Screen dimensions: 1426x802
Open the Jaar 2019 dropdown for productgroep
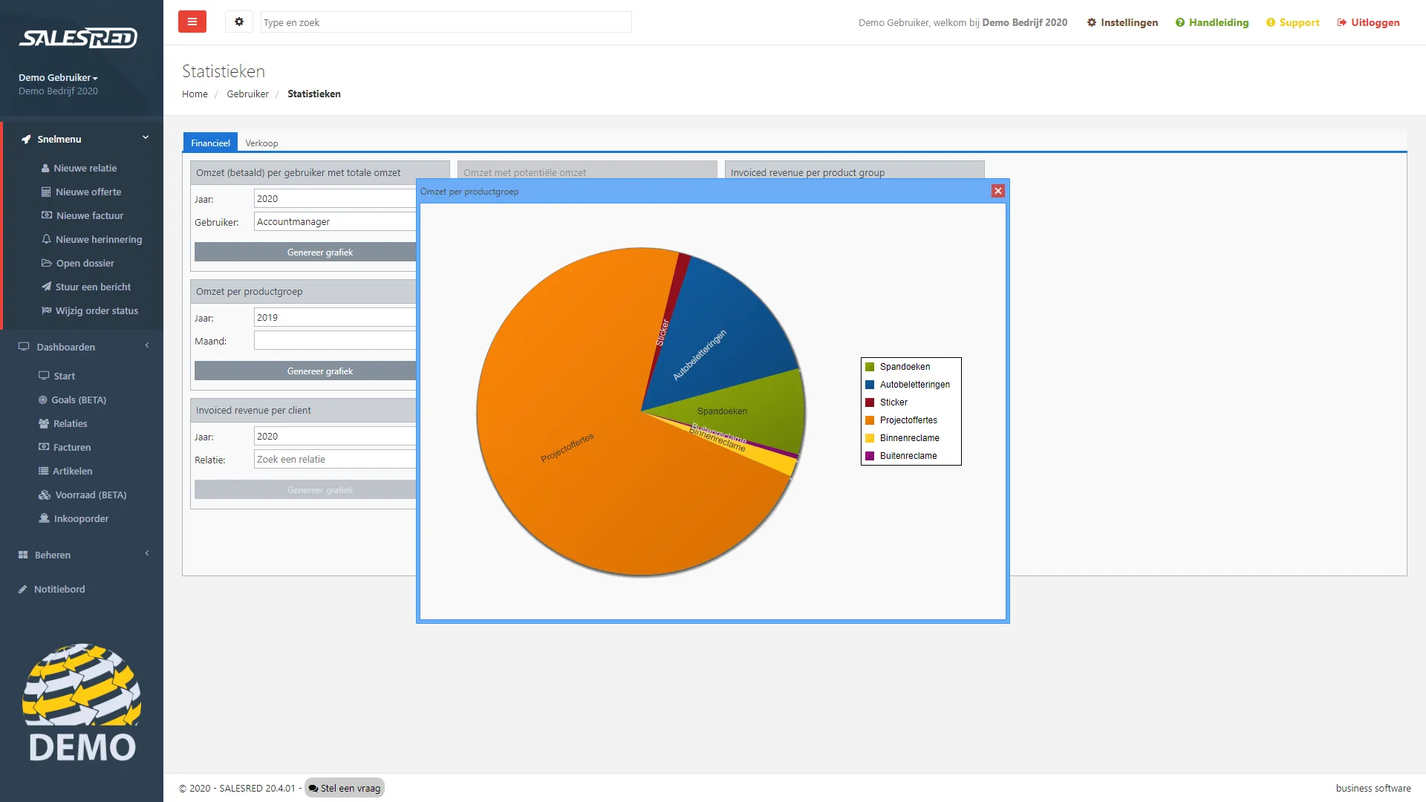[335, 317]
